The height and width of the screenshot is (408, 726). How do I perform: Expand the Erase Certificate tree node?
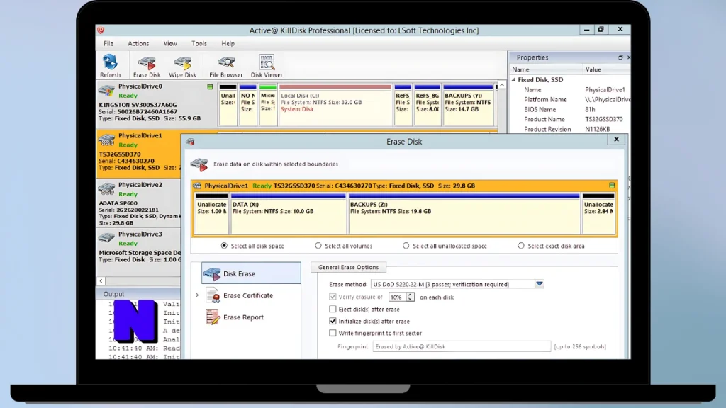197,295
